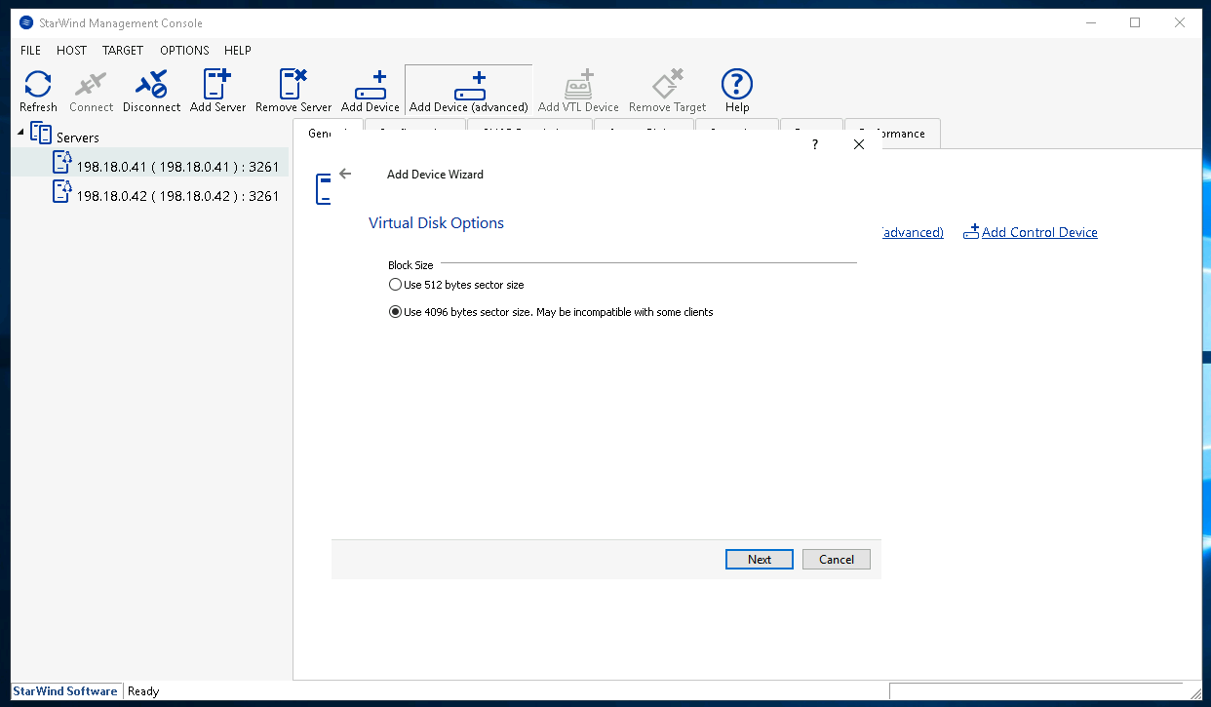Viewport: 1211px width, 707px height.
Task: Select server 198.18.0.41 in tree
Action: tap(177, 167)
